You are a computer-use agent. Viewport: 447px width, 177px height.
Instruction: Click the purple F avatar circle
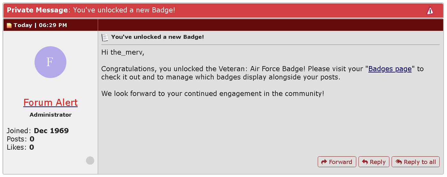pyautogui.click(x=50, y=62)
